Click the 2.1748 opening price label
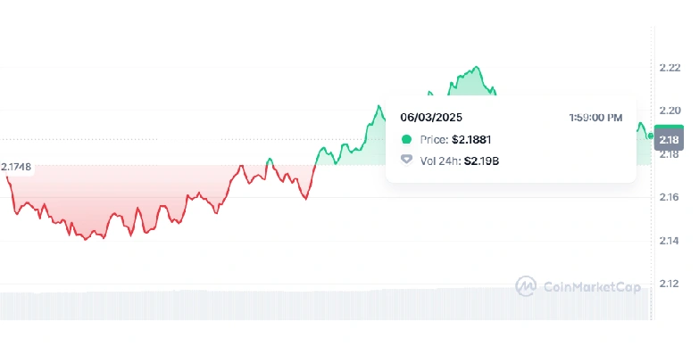 (16, 167)
